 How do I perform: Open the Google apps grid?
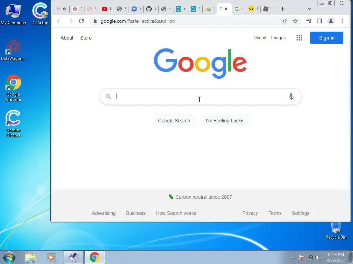[x=299, y=38]
